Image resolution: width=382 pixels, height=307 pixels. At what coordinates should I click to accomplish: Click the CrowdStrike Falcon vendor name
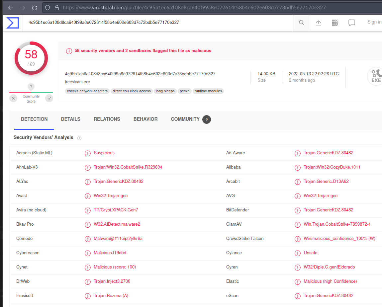(244, 239)
